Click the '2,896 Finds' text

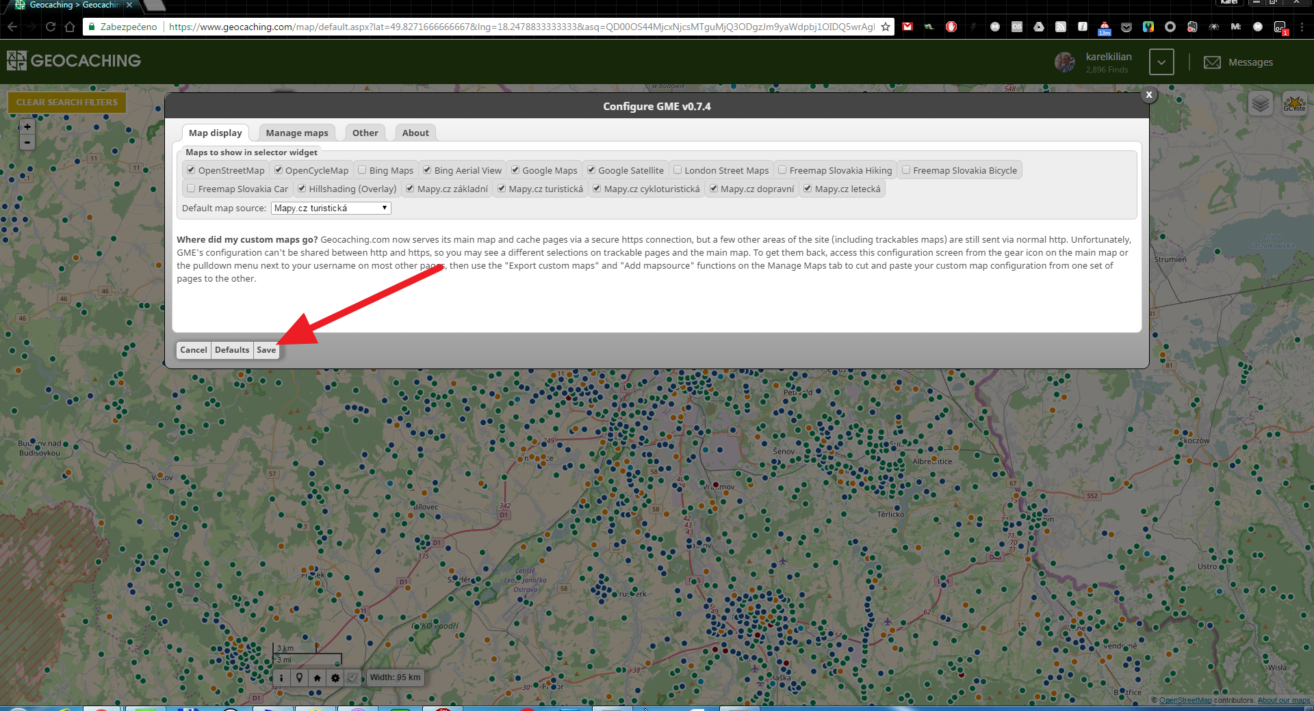[1107, 70]
